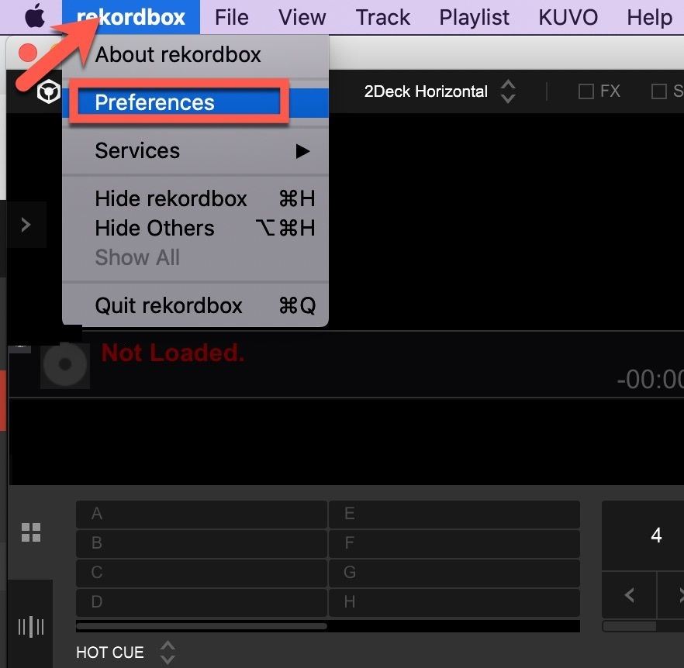Click the loop halve left arrow

pos(629,594)
